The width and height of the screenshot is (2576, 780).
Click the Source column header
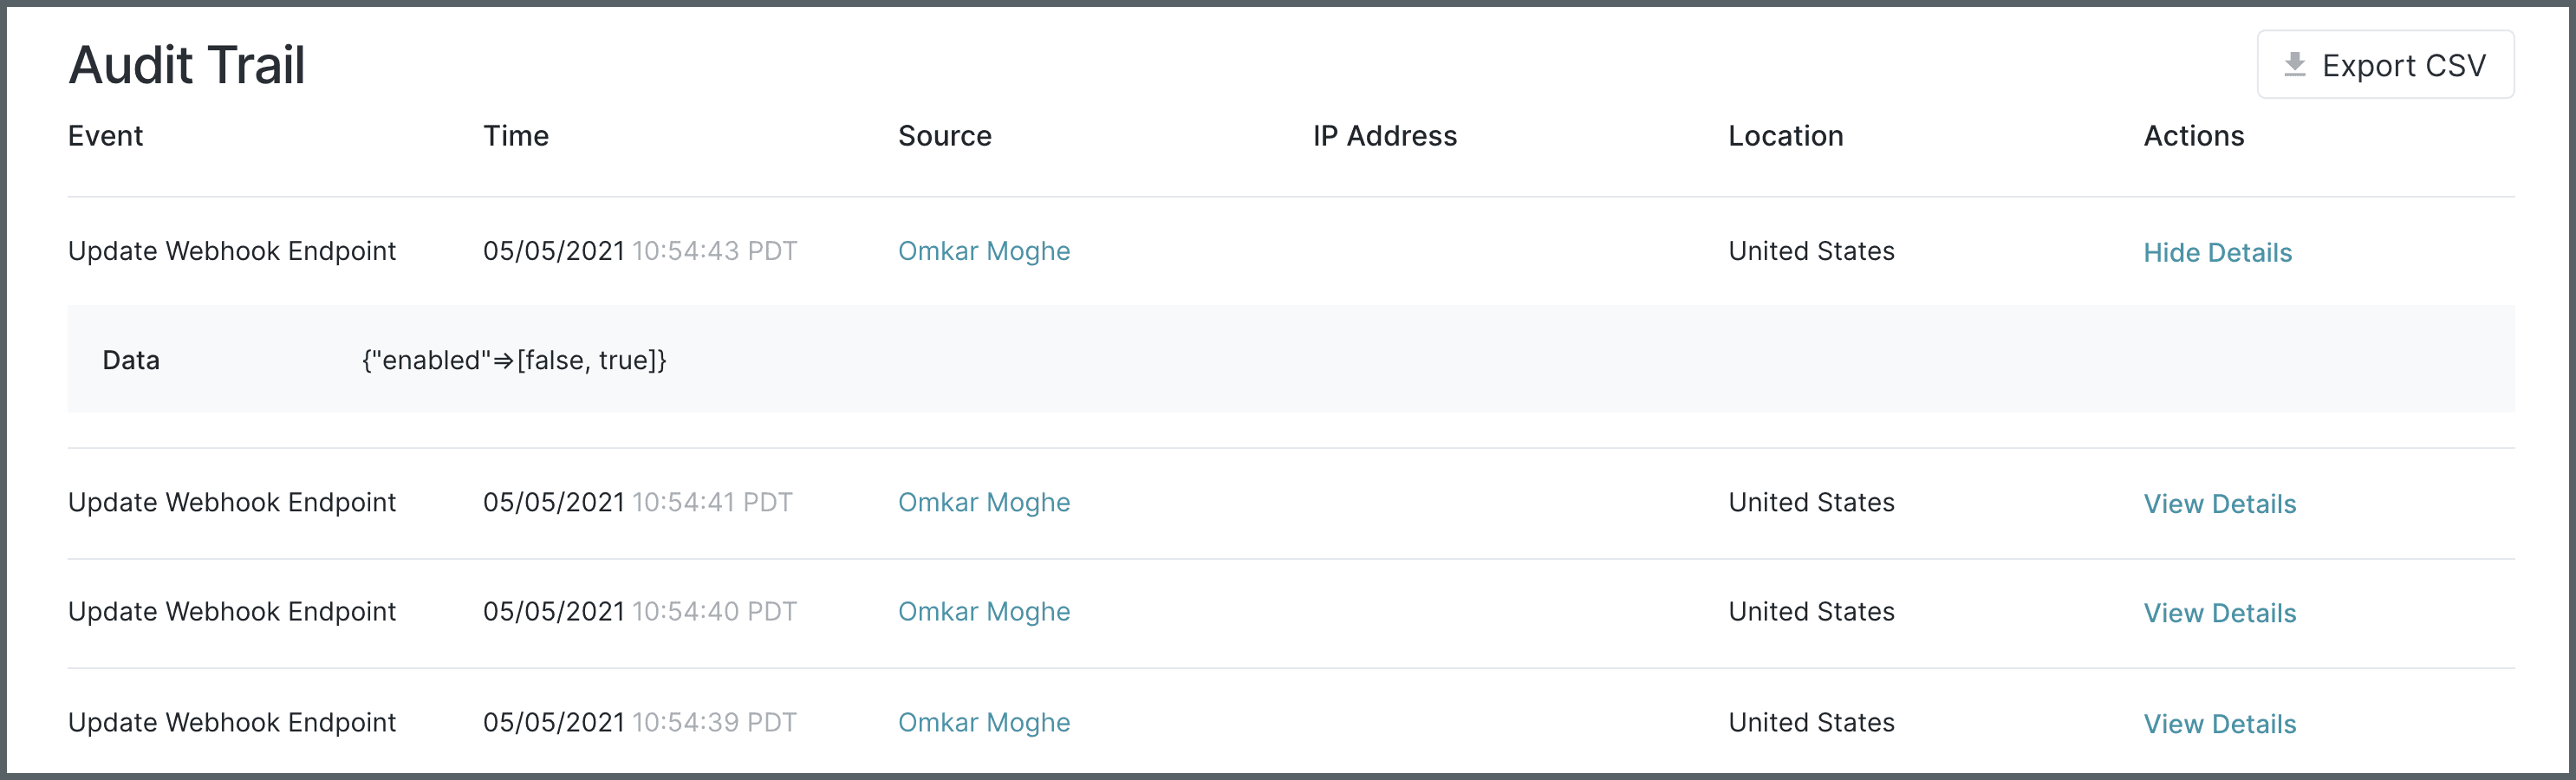pyautogui.click(x=944, y=136)
